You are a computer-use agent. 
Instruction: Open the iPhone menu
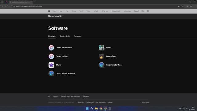coord(74,11)
